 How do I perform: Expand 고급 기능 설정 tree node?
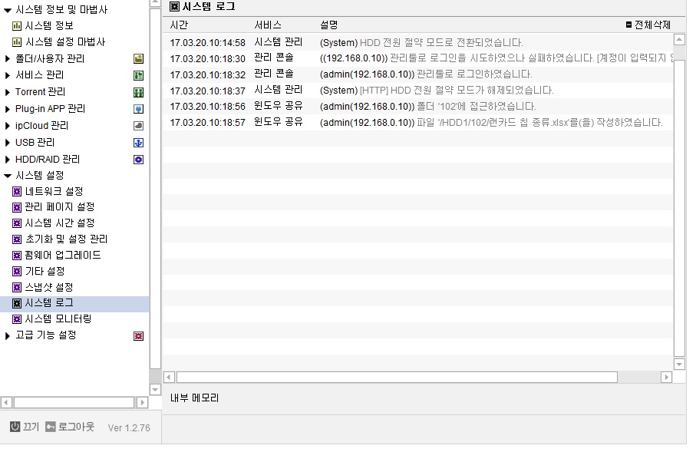pyautogui.click(x=7, y=335)
